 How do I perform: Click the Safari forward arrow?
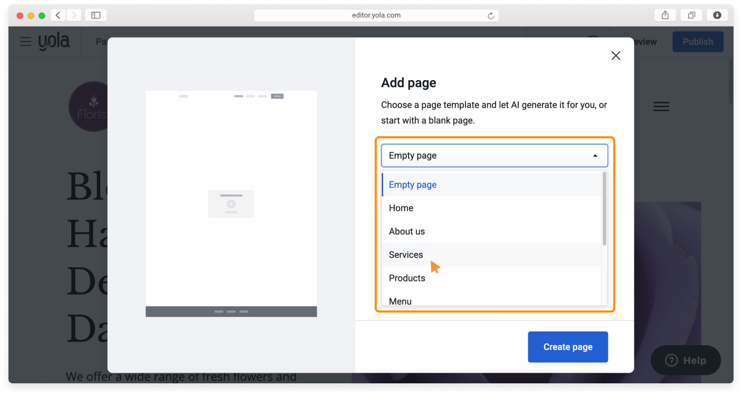[73, 15]
